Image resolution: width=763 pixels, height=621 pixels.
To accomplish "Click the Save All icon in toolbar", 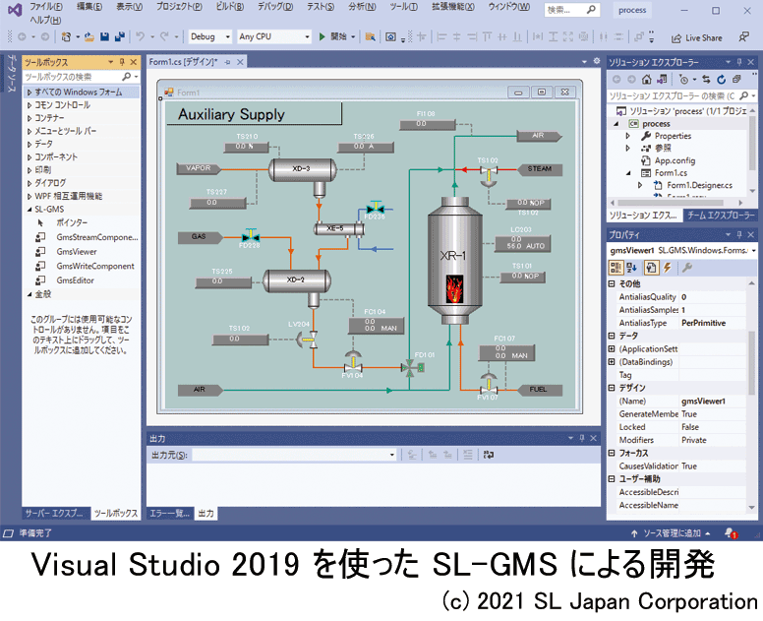I will click(x=119, y=37).
